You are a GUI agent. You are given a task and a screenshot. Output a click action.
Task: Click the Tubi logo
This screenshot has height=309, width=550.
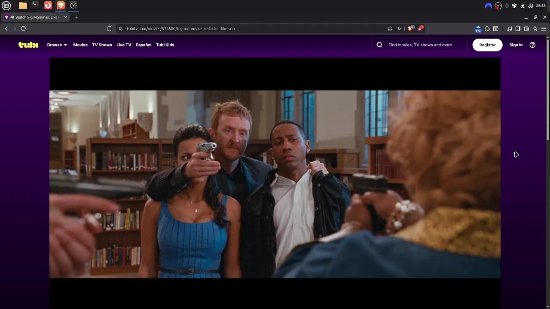(x=28, y=45)
